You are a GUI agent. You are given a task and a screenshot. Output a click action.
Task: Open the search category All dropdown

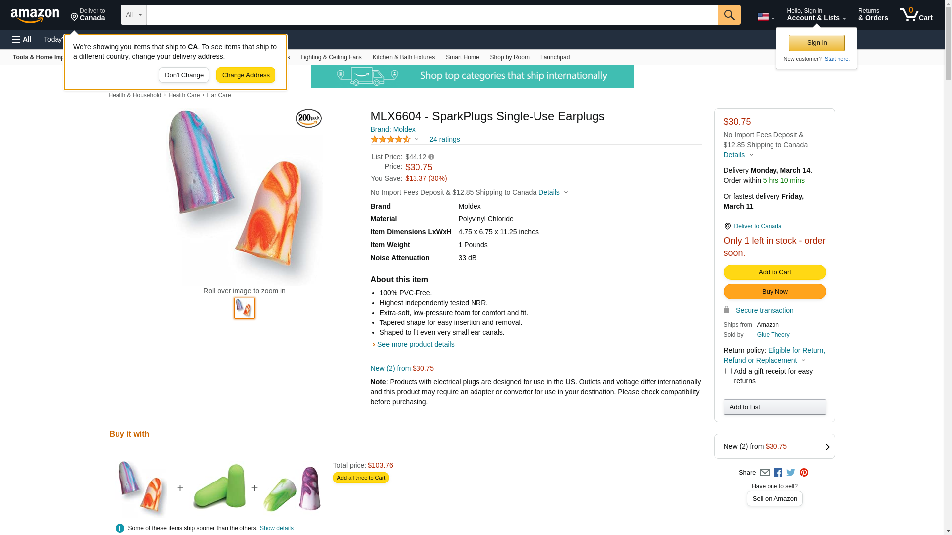pyautogui.click(x=134, y=15)
